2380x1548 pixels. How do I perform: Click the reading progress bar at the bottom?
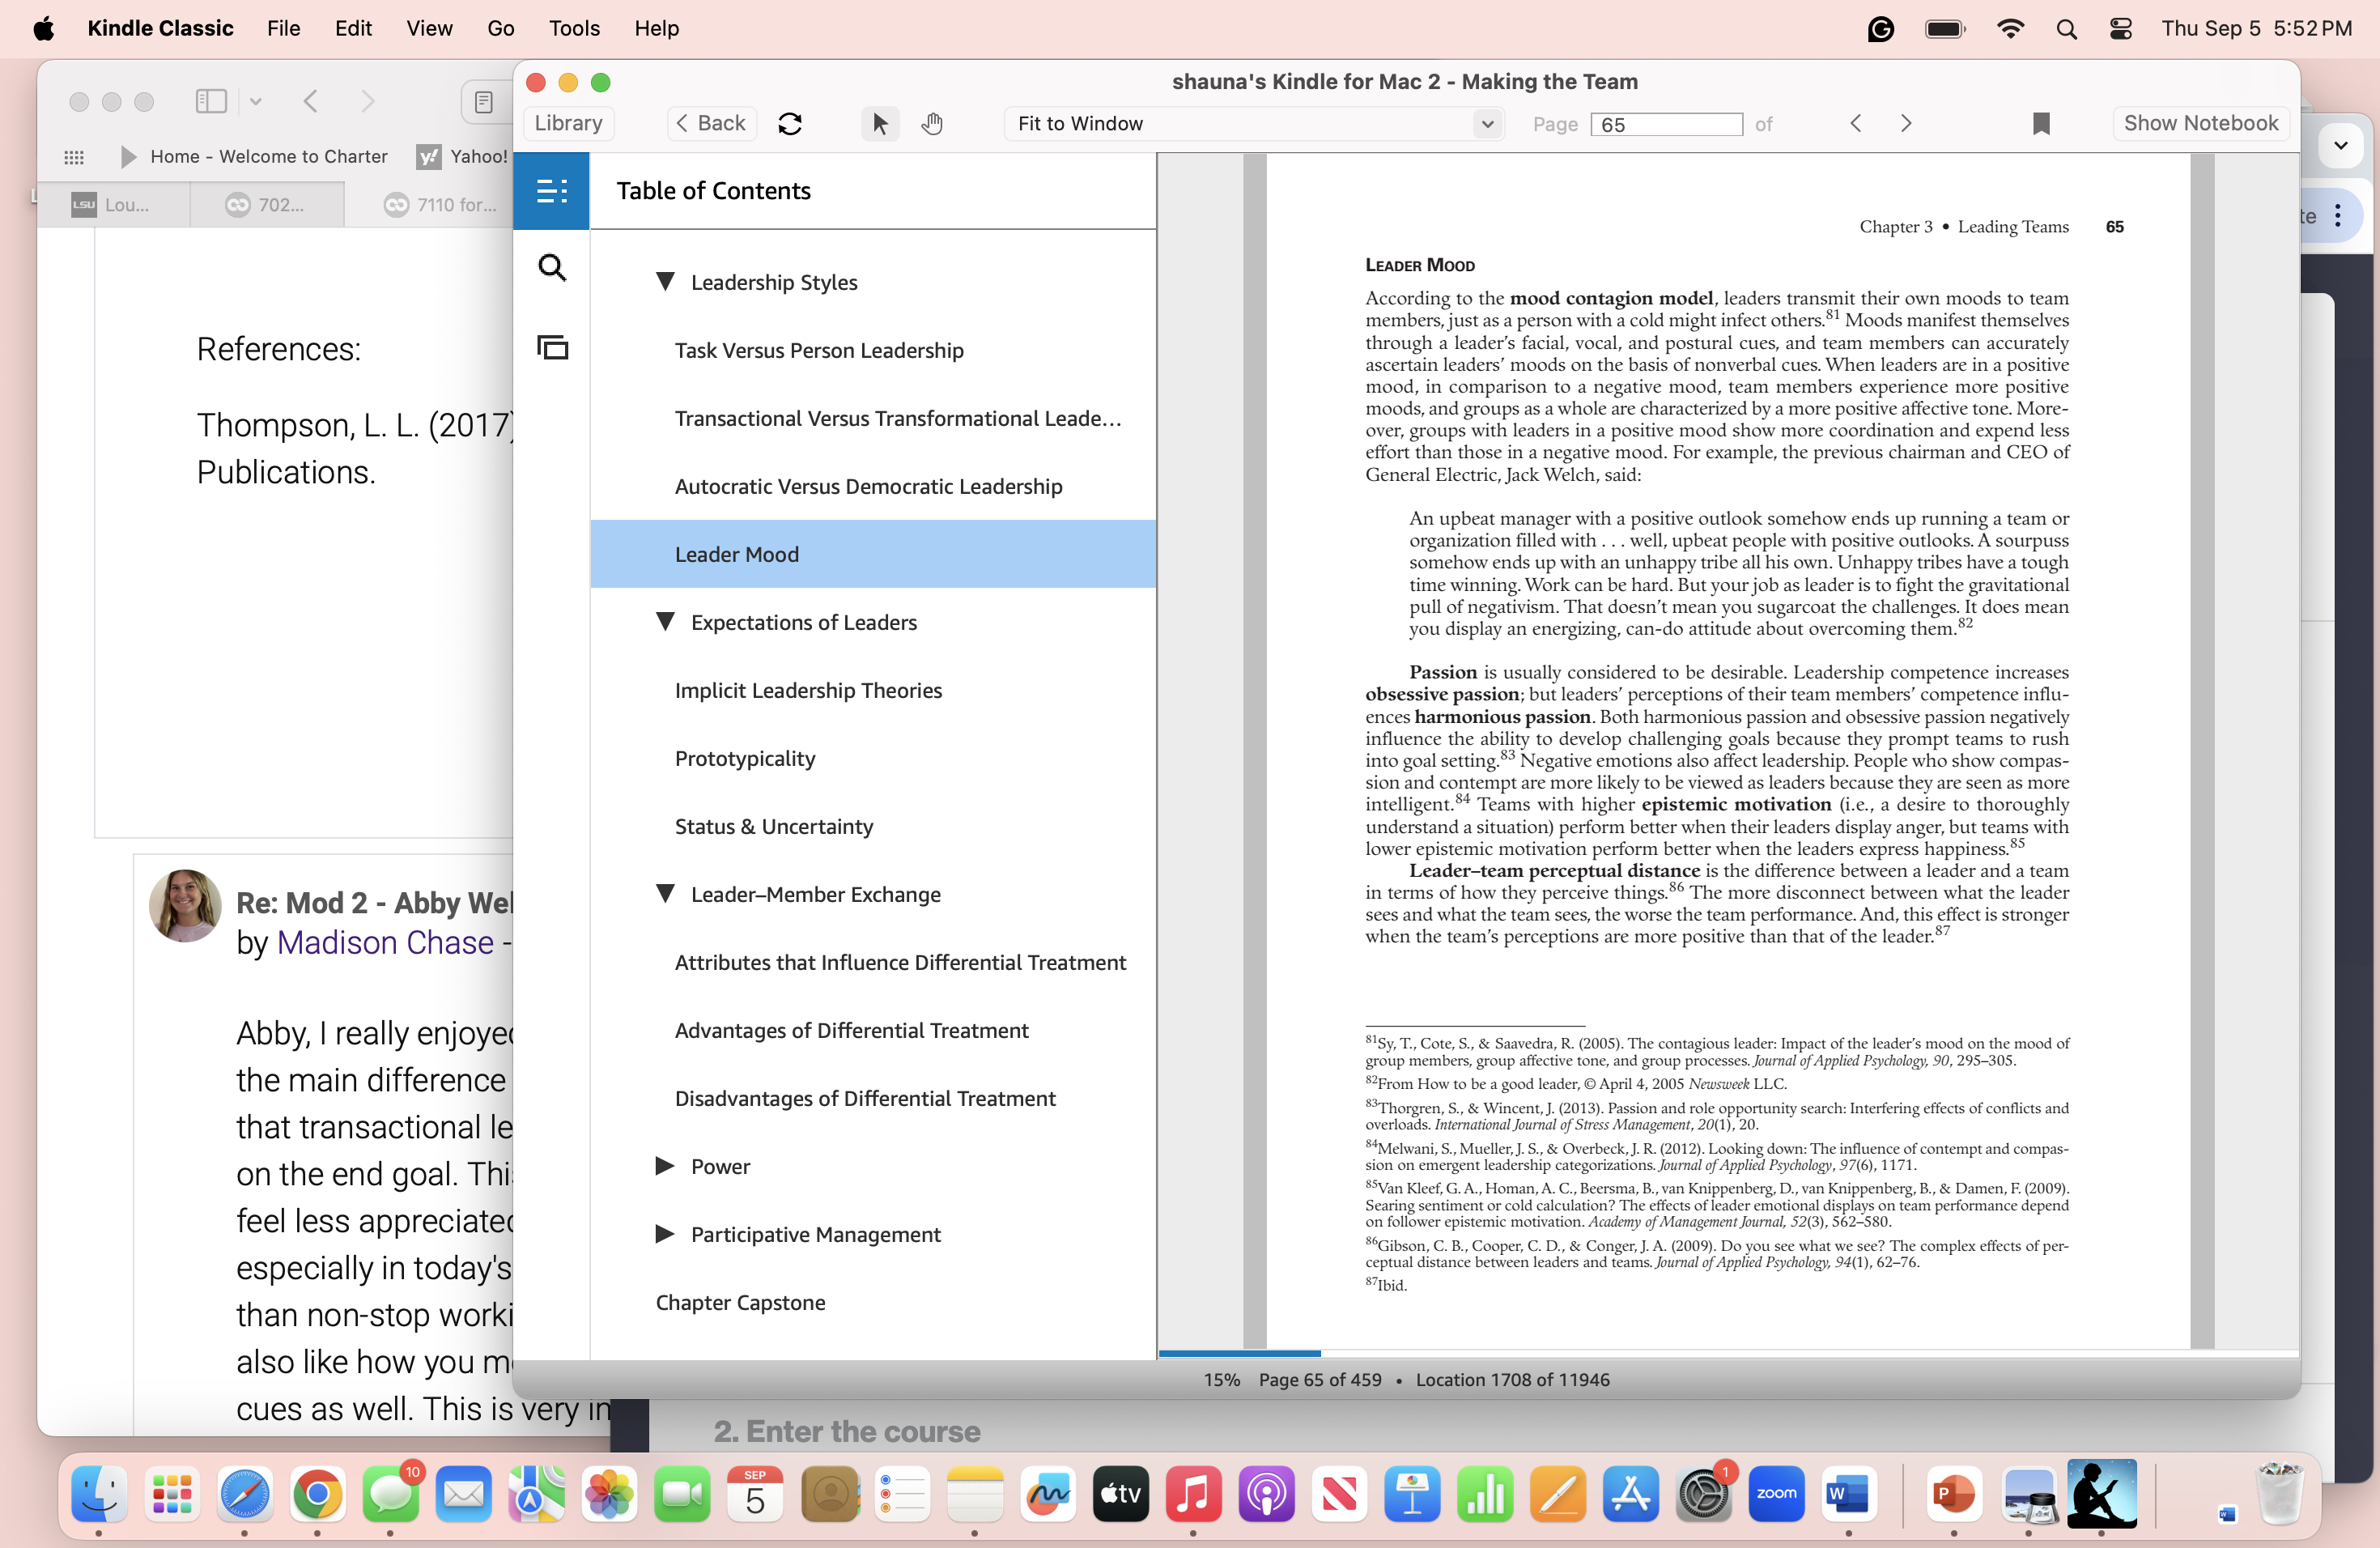[1240, 1354]
